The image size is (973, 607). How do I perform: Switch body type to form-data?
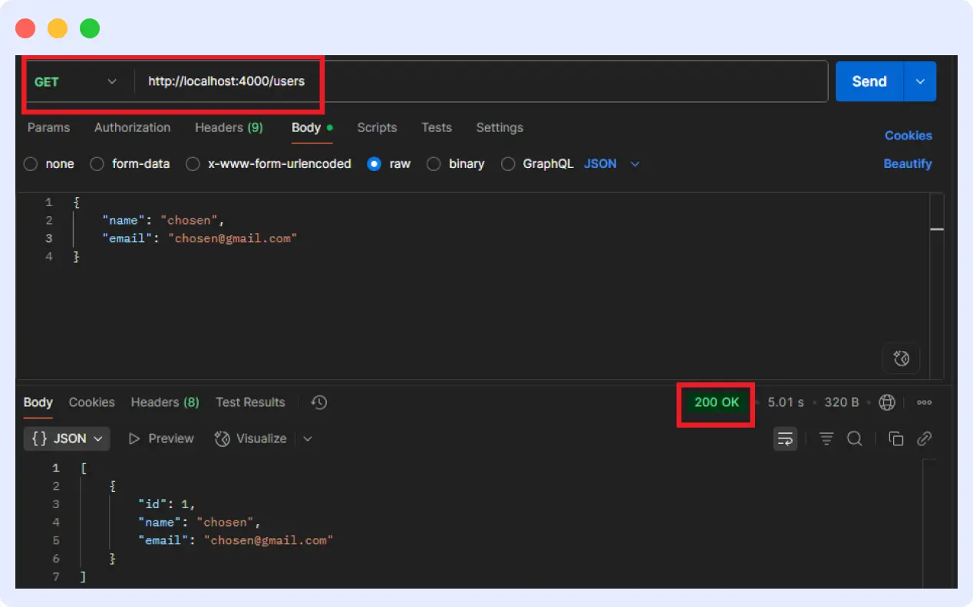[97, 163]
